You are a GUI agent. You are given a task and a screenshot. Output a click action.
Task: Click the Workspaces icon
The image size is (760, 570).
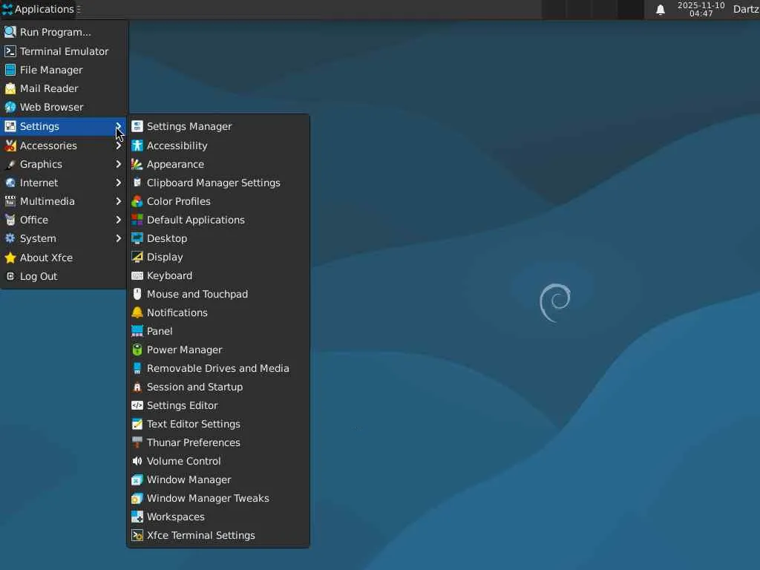[x=137, y=517]
